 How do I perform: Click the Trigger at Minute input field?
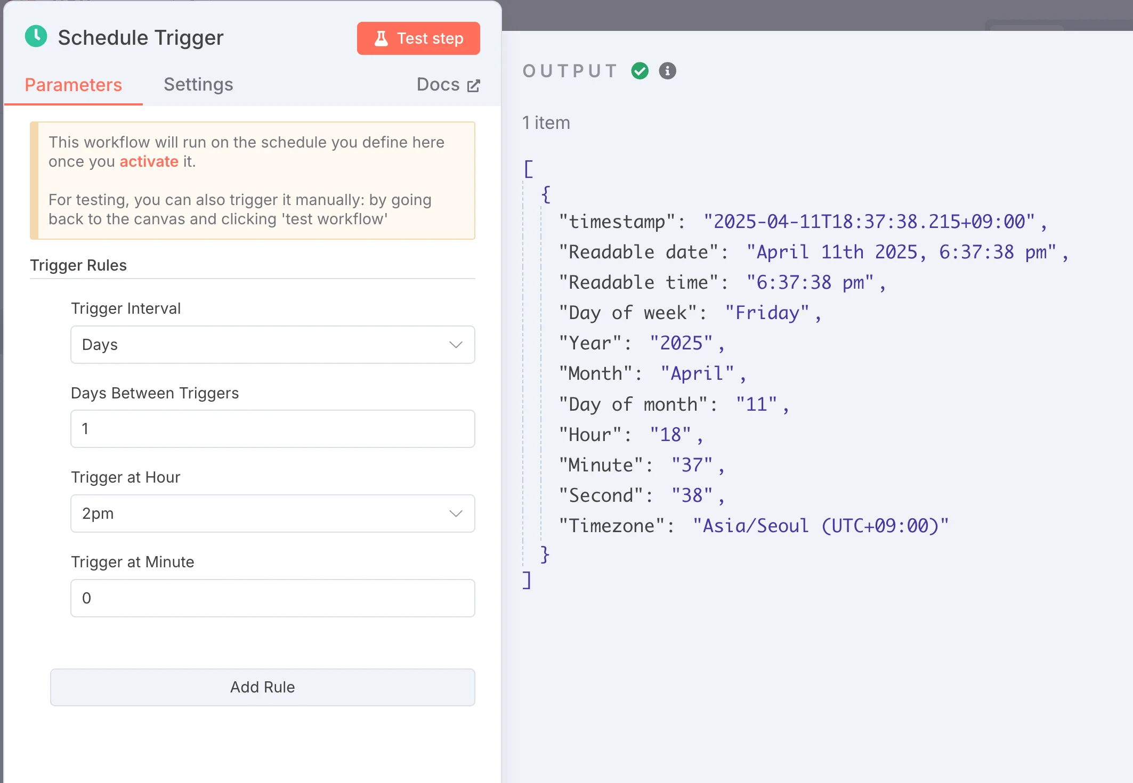(x=272, y=598)
